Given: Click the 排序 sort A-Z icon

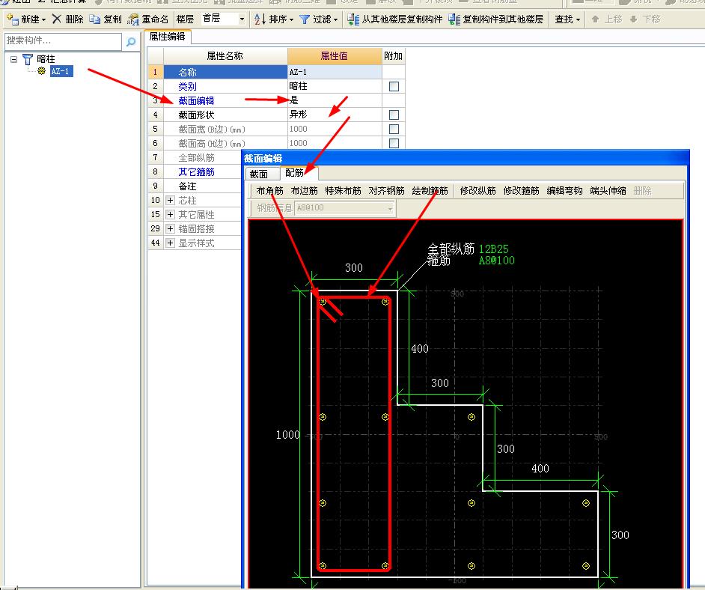Looking at the screenshot, I should click(x=260, y=19).
